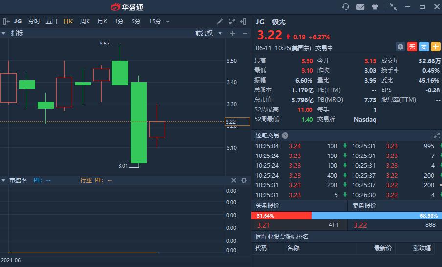Click the Nasdaq exchange value
Viewport: 442px width, 267px height.
pos(365,119)
